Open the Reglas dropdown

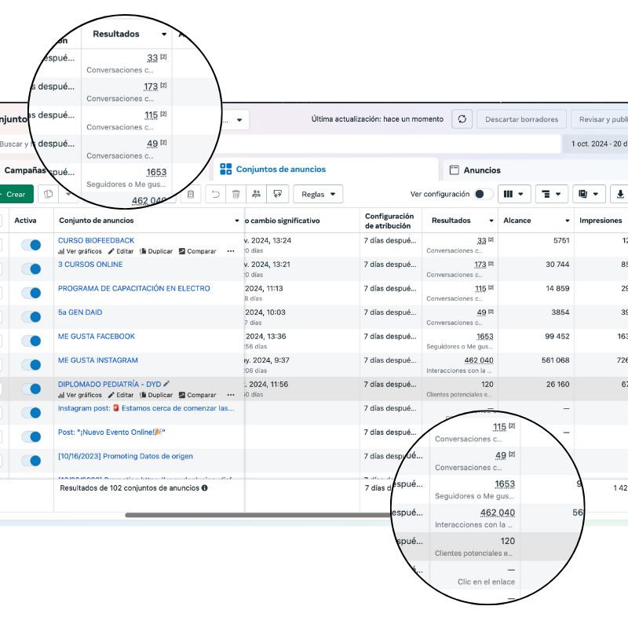pyautogui.click(x=318, y=194)
